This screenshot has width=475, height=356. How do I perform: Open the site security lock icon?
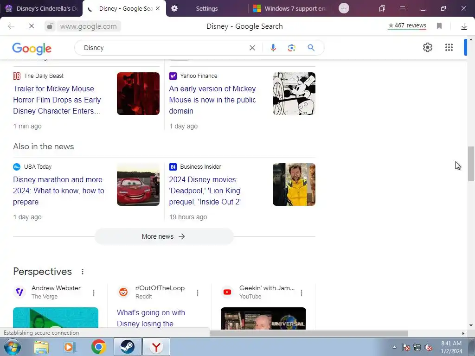click(x=50, y=26)
